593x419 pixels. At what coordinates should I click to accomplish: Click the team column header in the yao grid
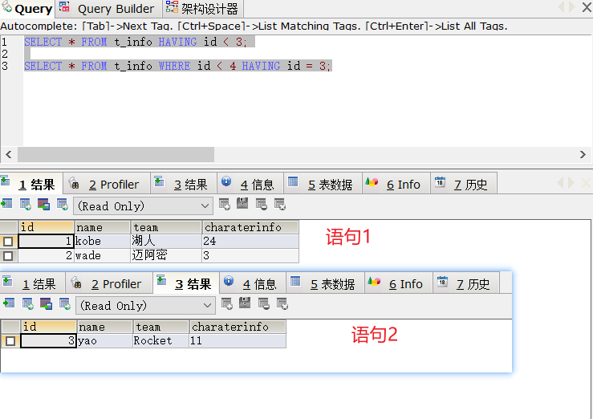[x=160, y=327]
